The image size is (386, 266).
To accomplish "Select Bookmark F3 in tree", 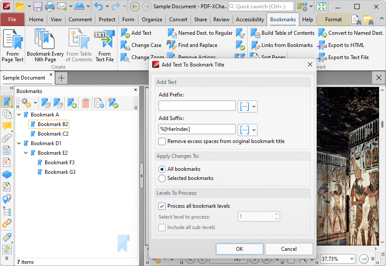I will (x=56, y=163).
